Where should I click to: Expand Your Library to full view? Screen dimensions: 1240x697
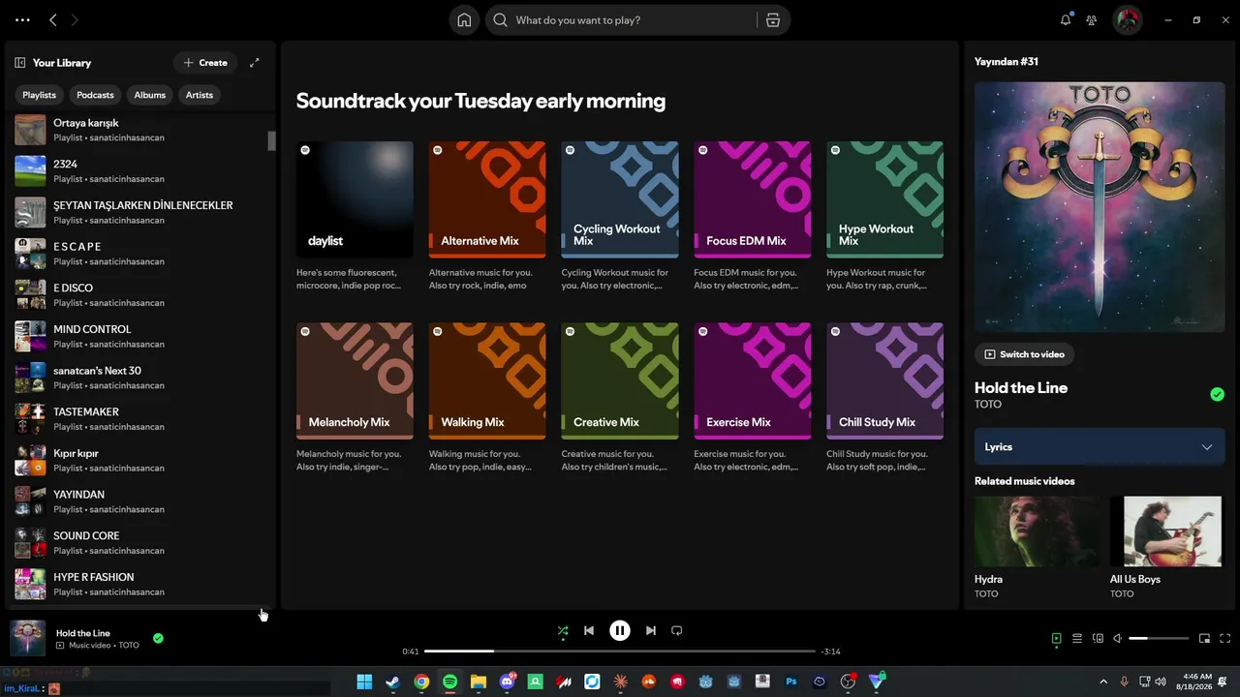tap(255, 63)
